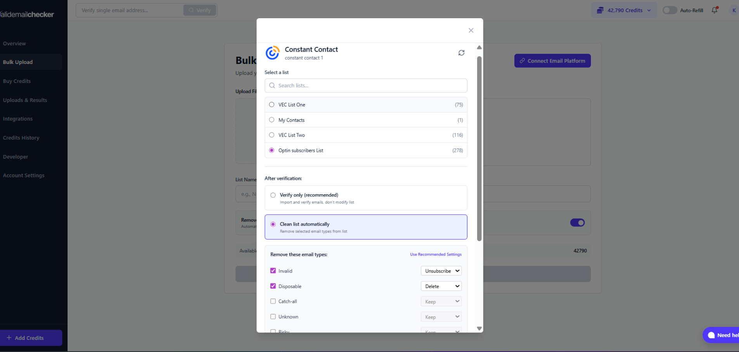Click the plus icon on Add Credits
Image resolution: width=739 pixels, height=352 pixels.
(x=9, y=338)
